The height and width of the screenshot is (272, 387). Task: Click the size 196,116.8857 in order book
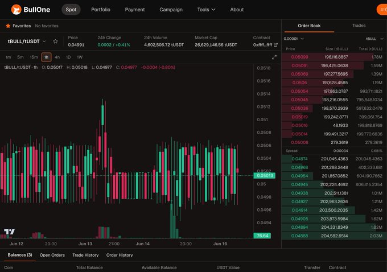tap(336, 57)
